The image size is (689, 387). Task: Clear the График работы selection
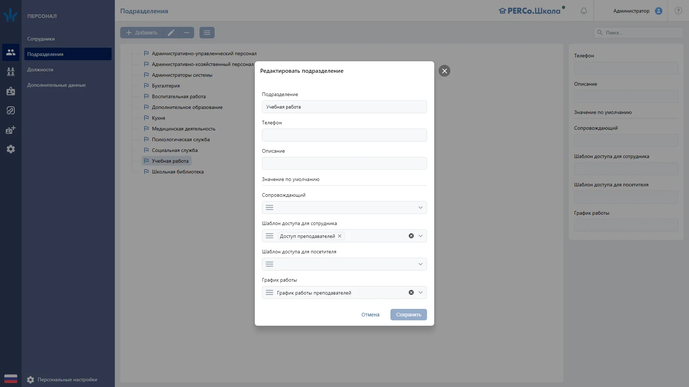click(x=411, y=292)
